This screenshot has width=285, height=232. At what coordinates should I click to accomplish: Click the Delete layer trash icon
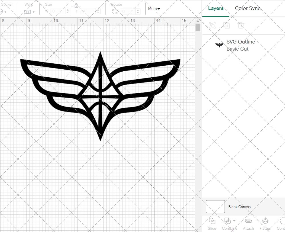coord(241,25)
